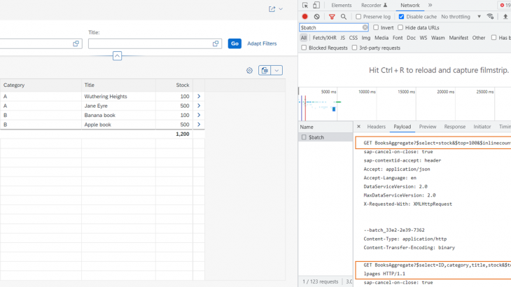Enable Hide data URLs checkbox
511x287 pixels.
400,28
